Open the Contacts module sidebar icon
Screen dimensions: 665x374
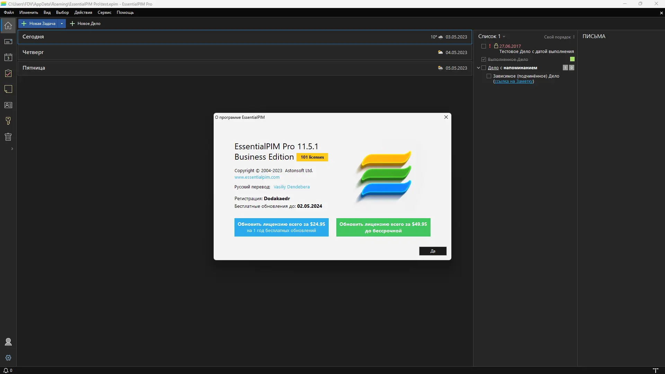pos(8,105)
